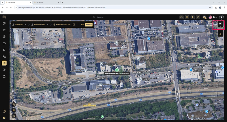Click the app logo in top-left sidebar
227x122 pixels.
(x=4, y=17)
